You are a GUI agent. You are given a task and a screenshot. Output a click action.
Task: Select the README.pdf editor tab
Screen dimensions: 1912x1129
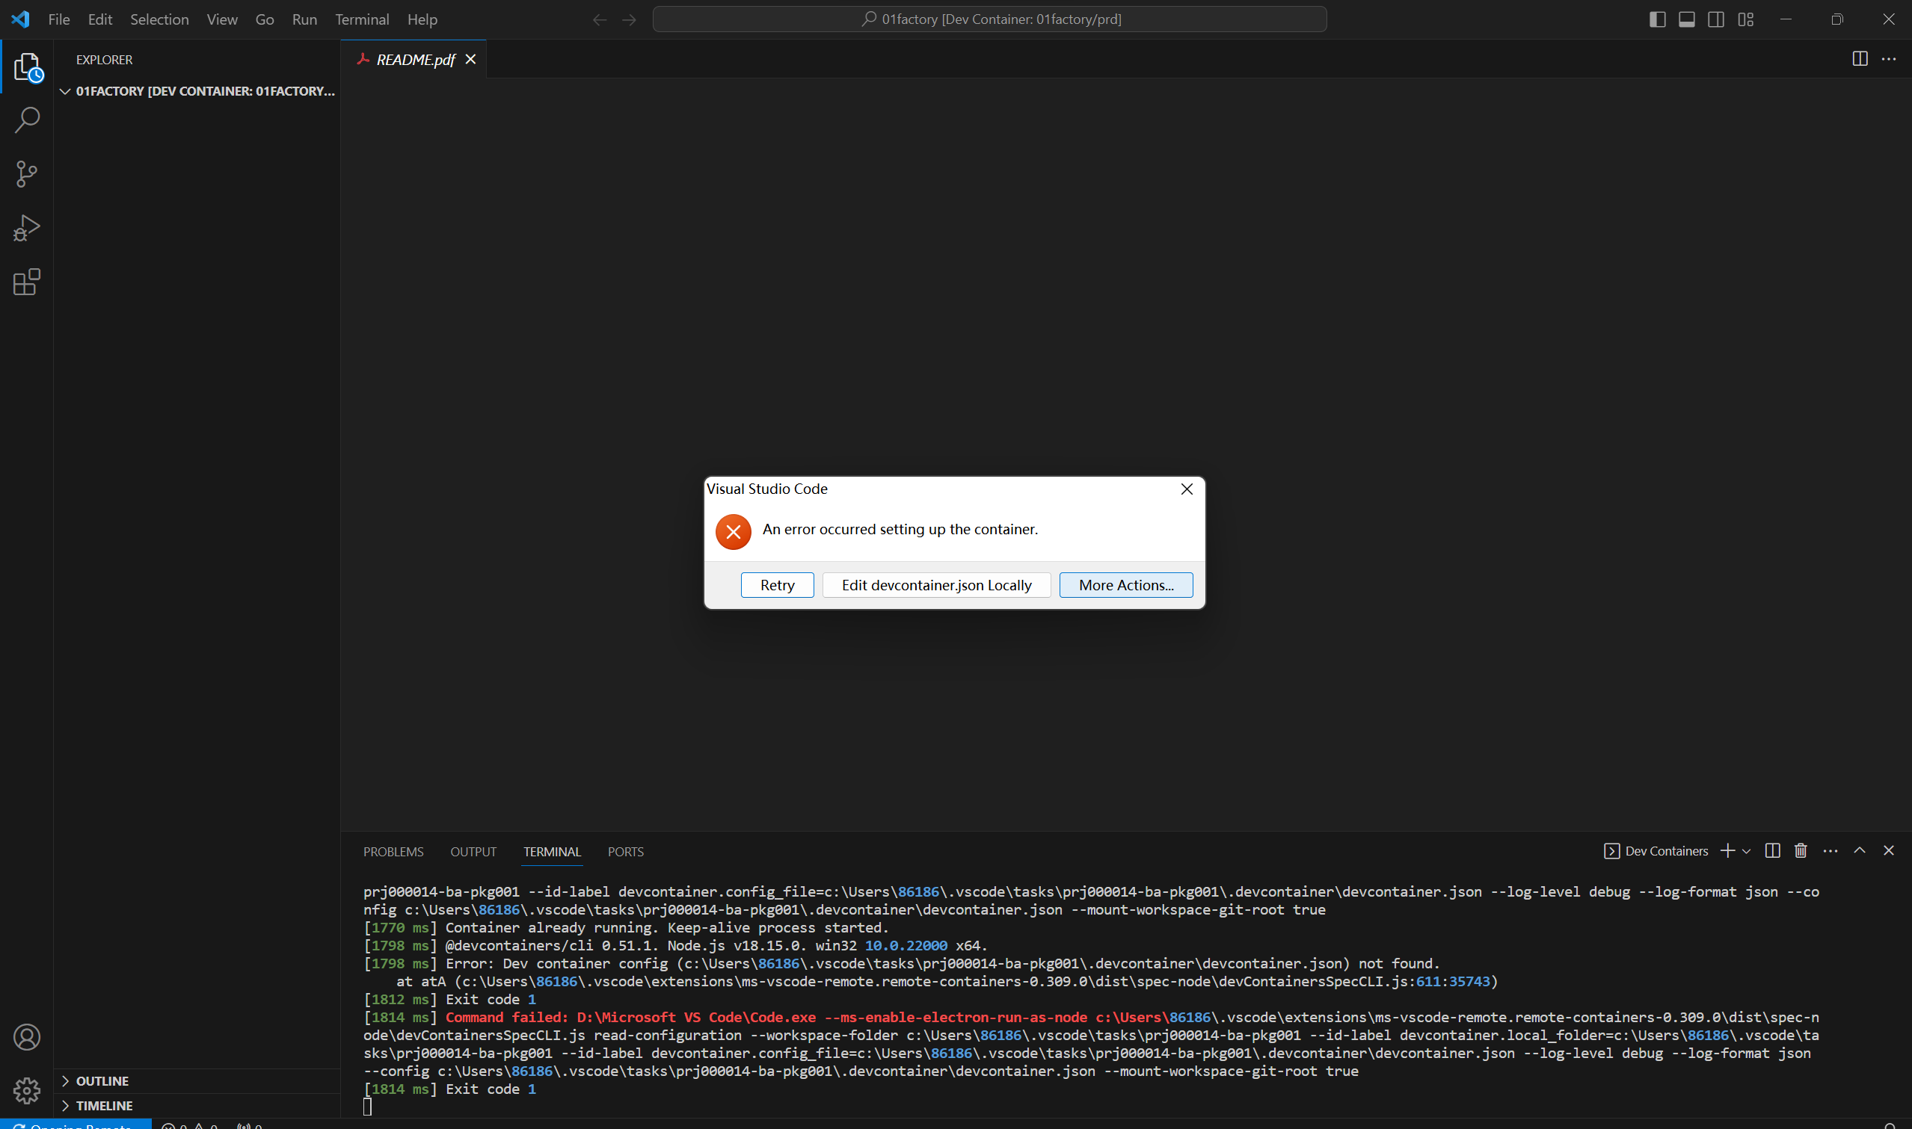click(x=414, y=59)
